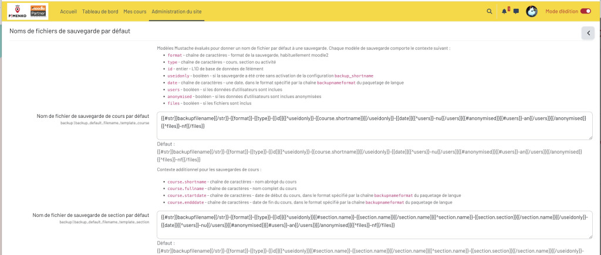
Task: Click the 'backup_shortname' code term
Action: (x=354, y=76)
